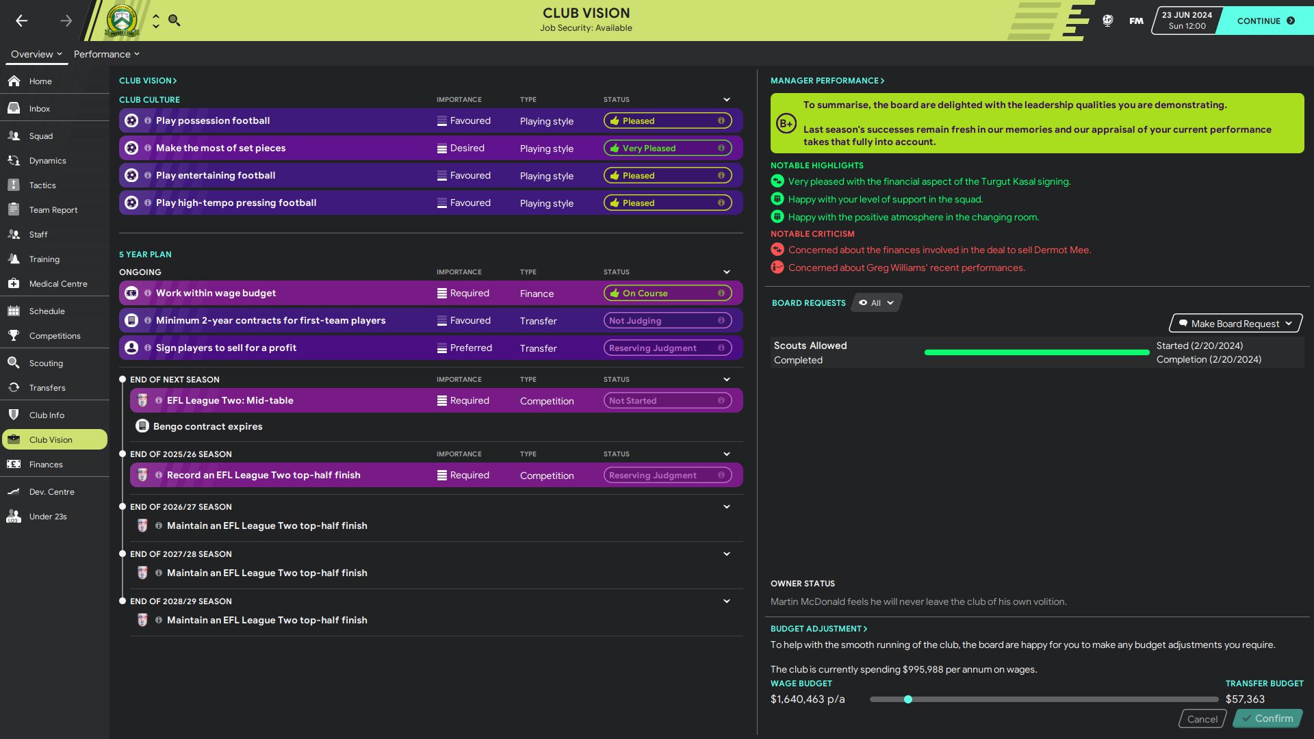Screen dimensions: 1314x739
Task: Open the Make Board Request dropdown
Action: pyautogui.click(x=1235, y=324)
